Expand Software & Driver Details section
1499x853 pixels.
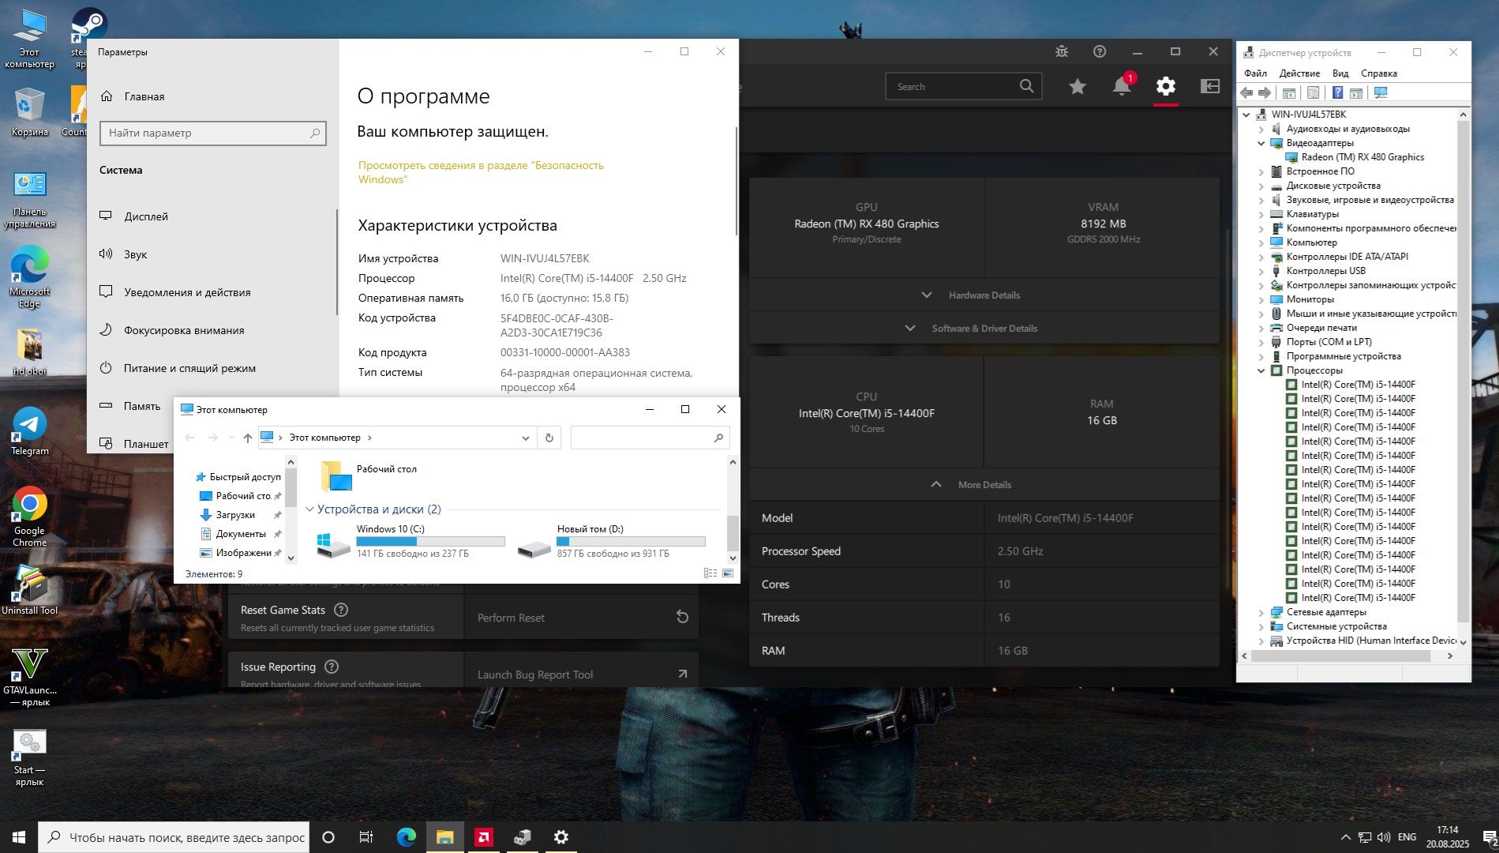[984, 328]
